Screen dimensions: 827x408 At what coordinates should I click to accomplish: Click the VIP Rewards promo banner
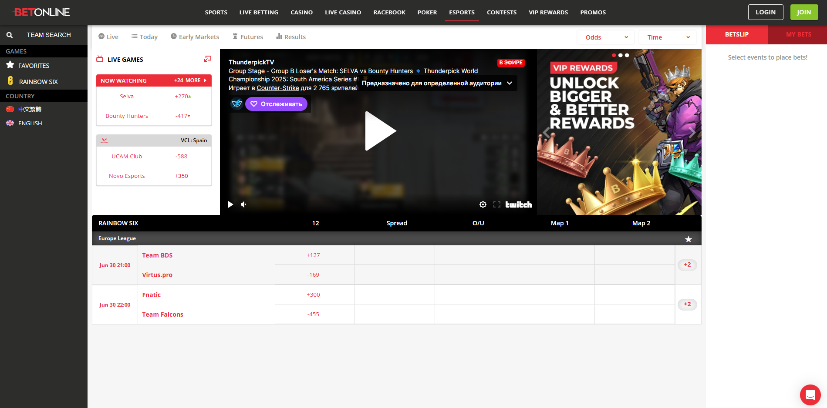tap(619, 132)
